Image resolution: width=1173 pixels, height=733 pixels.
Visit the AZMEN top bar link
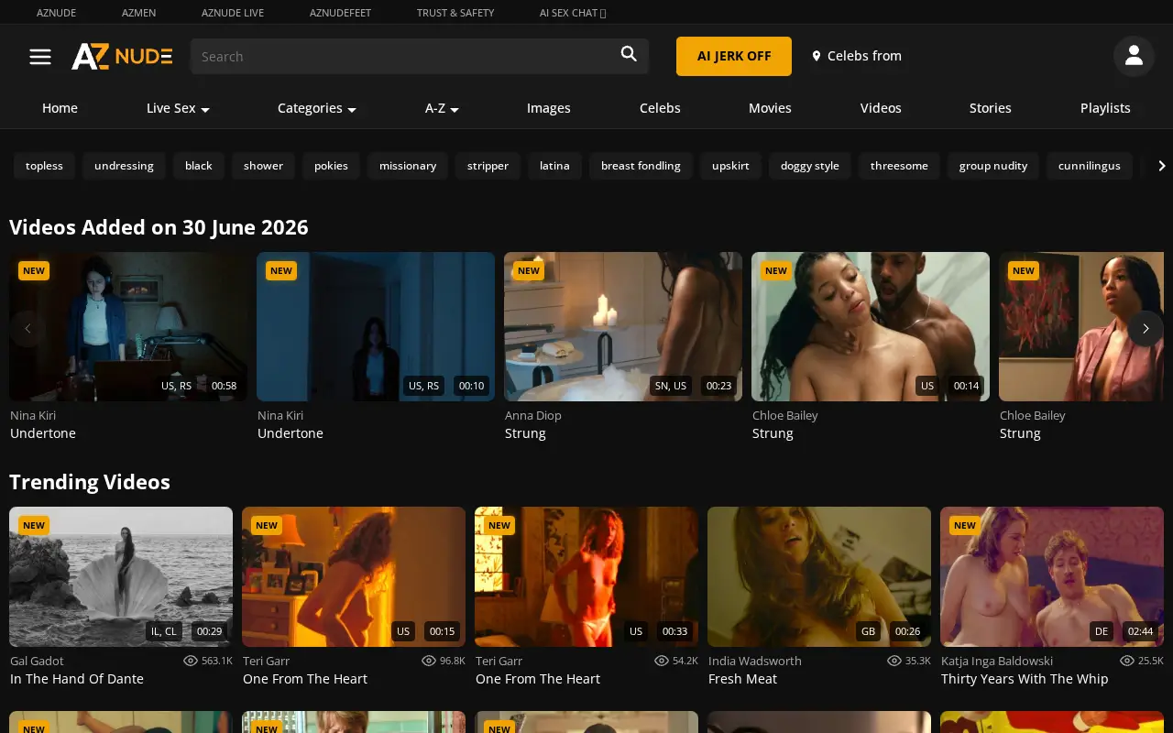139,13
